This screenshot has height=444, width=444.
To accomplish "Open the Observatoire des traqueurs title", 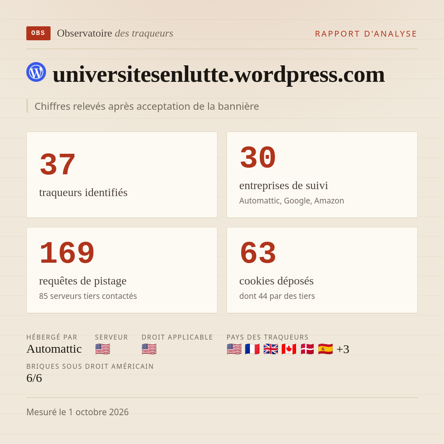I will 115,33.
